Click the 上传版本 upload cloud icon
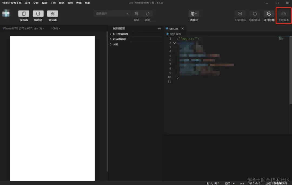 284,14
